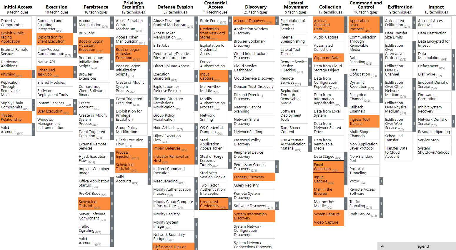Select Transfer Data to Cloud Account technique

pyautogui.click(x=398, y=152)
